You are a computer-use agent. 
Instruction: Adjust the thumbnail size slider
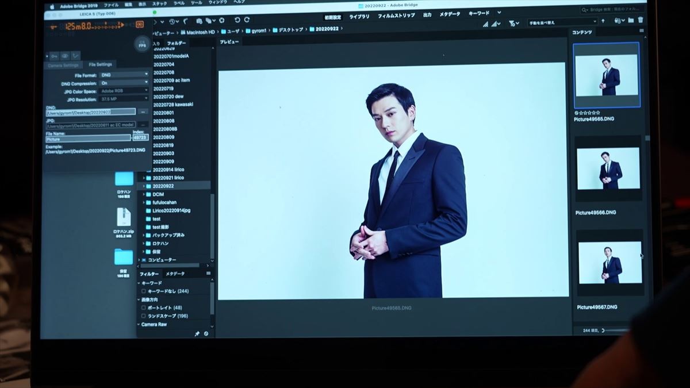(615, 330)
